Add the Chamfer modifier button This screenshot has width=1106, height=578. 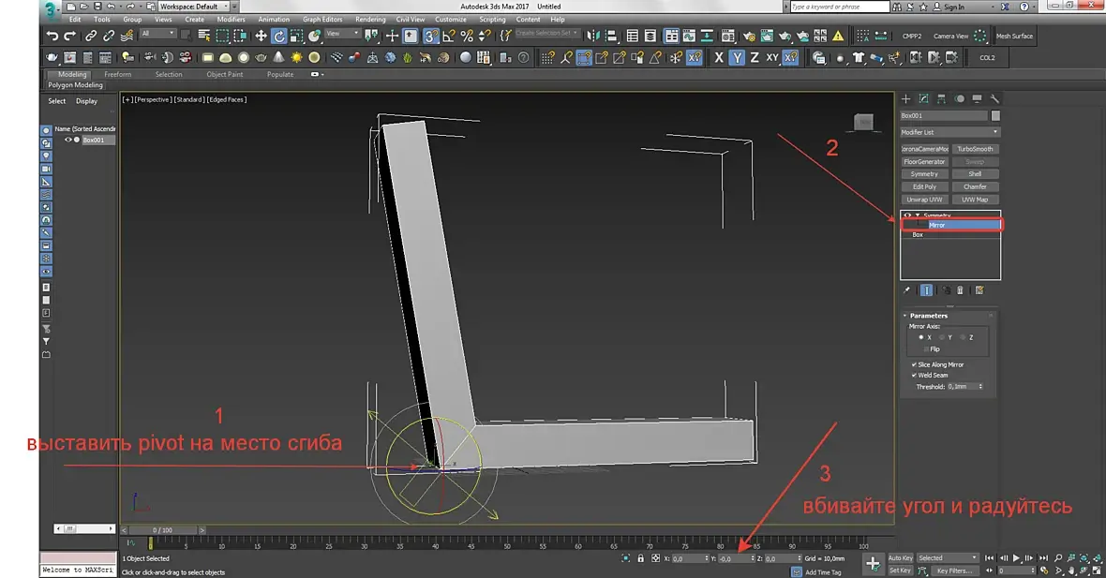tap(975, 186)
